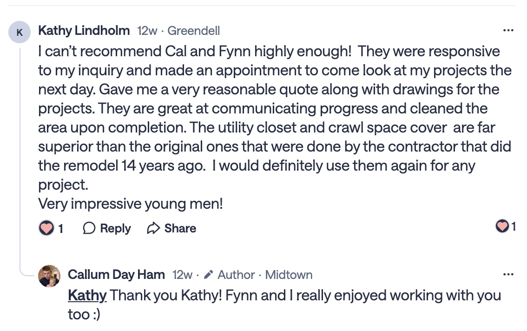
Task: Click Kathy's recommendation comment text
Action: pos(274,127)
